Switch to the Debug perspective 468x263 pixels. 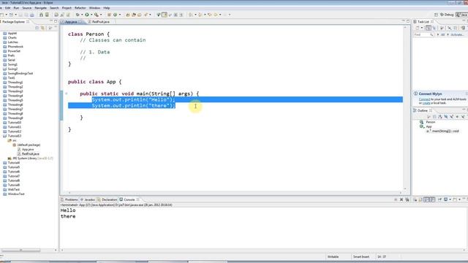point(447,15)
